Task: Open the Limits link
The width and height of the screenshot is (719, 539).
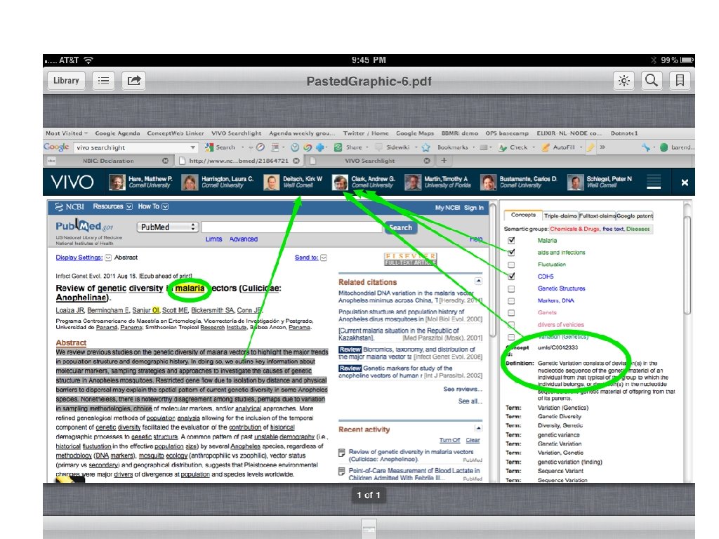Action: tap(213, 239)
